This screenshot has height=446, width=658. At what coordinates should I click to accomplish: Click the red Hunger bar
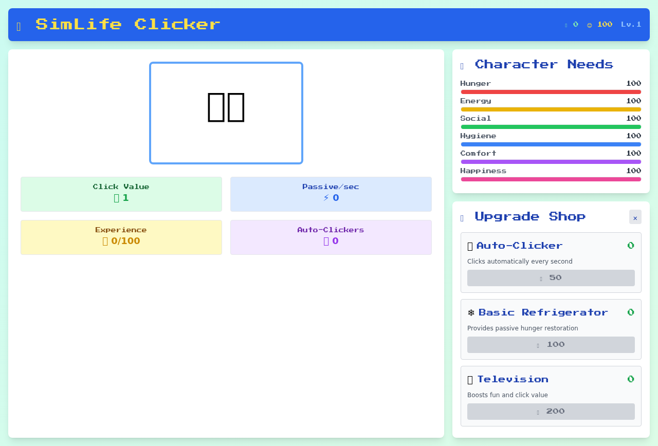(551, 92)
